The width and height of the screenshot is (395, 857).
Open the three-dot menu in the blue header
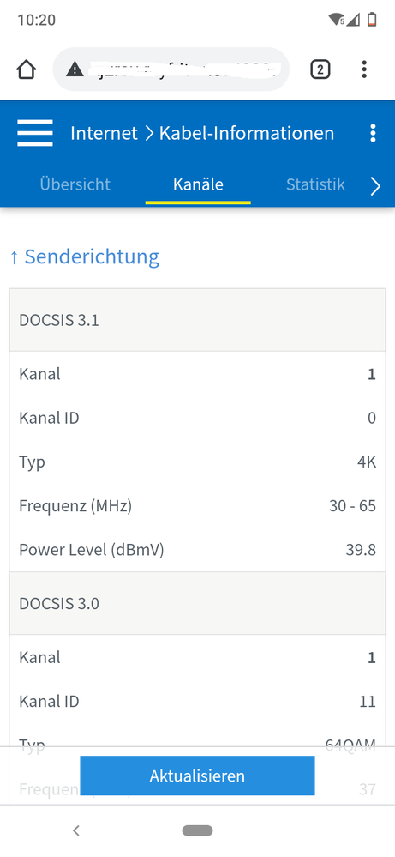click(373, 133)
